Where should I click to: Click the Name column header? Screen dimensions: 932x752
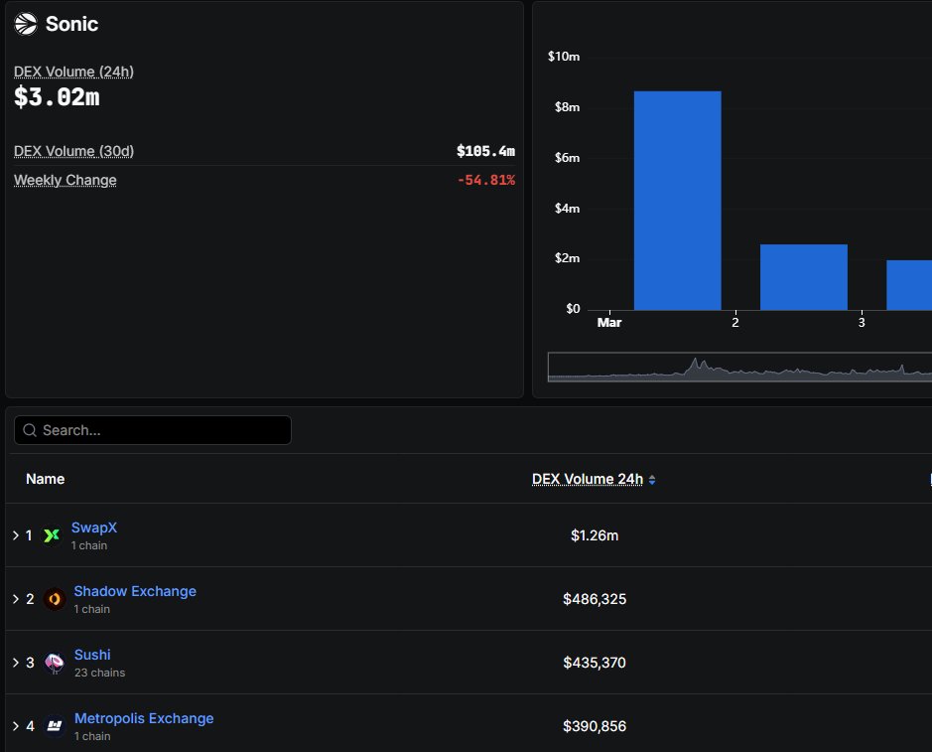[x=46, y=479]
